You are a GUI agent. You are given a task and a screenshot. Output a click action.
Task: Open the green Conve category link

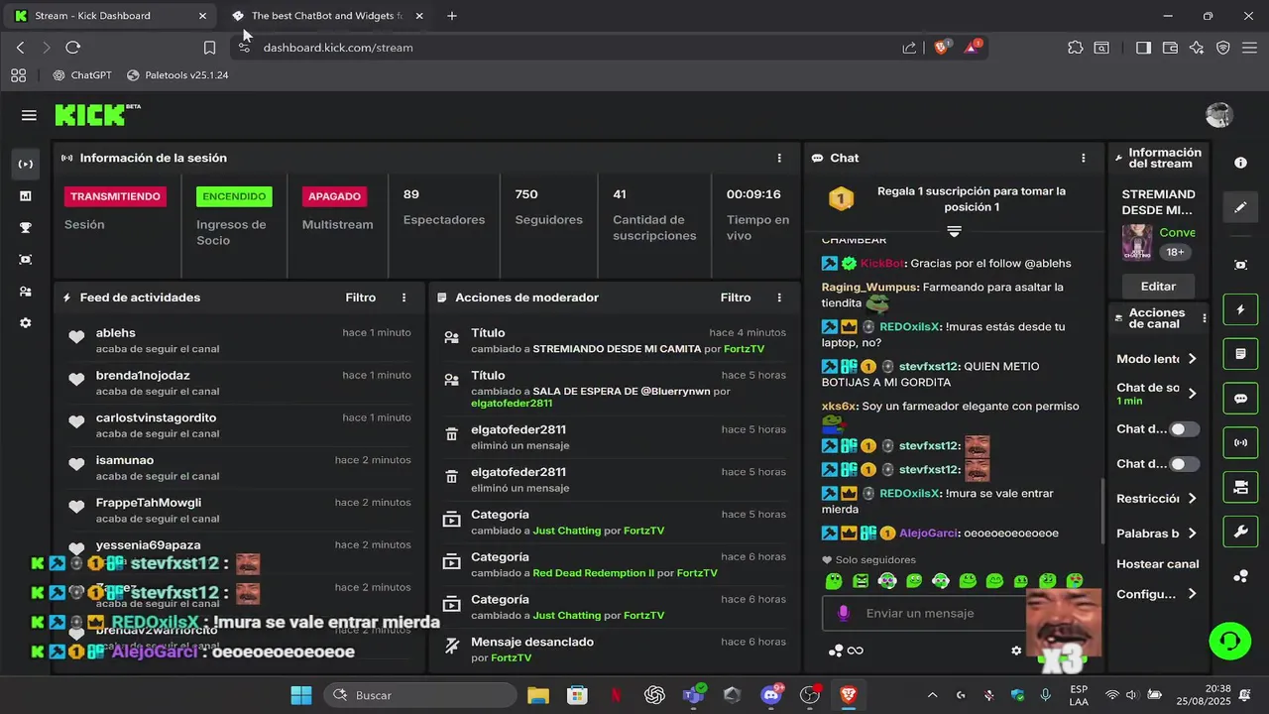1178,232
